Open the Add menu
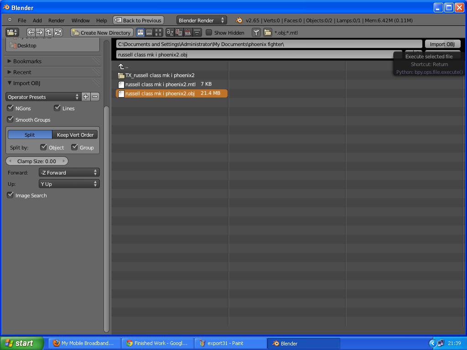Screen dimensions: 467x350 click(x=37, y=20)
